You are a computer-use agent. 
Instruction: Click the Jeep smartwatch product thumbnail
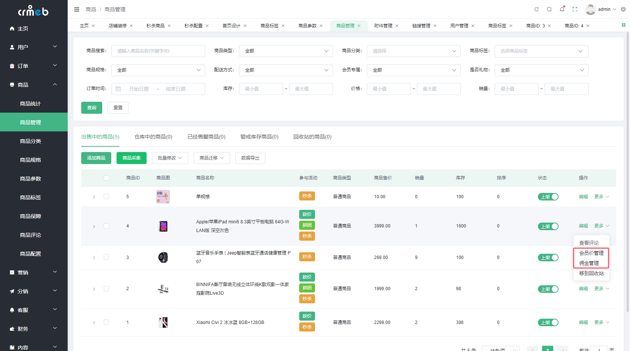(163, 258)
